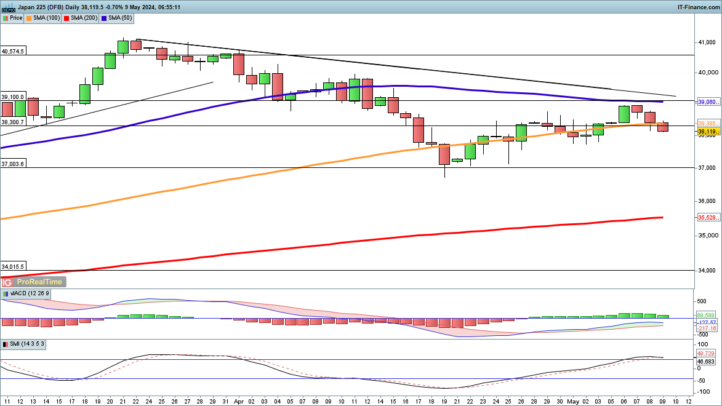The width and height of the screenshot is (722, 406).
Task: Click the May month marker on time axis
Action: pyautogui.click(x=573, y=400)
